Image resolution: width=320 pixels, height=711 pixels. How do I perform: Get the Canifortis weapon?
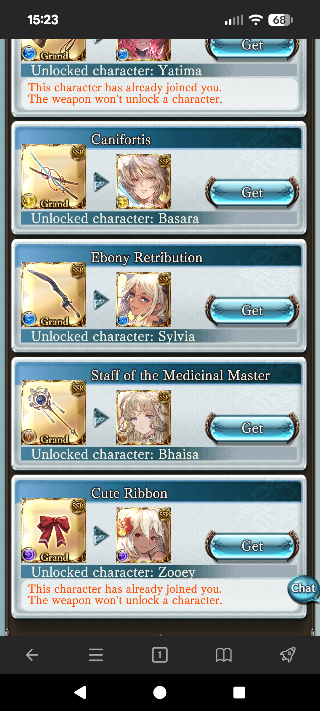(x=252, y=193)
